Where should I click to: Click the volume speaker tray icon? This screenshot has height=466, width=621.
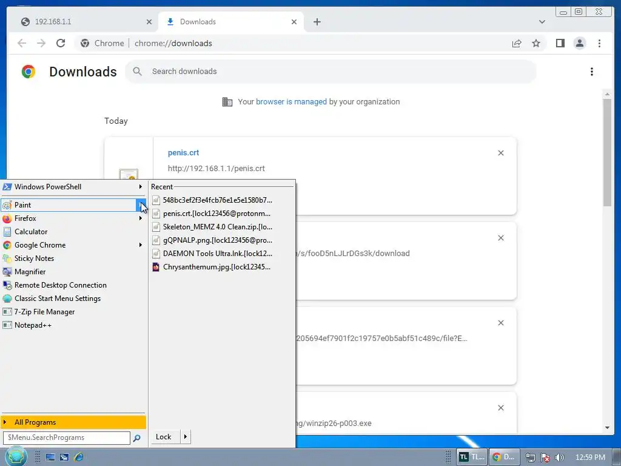pos(559,458)
